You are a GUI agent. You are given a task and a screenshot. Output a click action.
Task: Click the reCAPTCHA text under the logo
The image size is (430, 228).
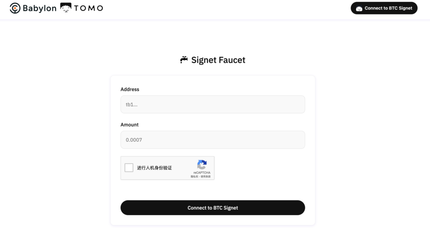(x=202, y=173)
